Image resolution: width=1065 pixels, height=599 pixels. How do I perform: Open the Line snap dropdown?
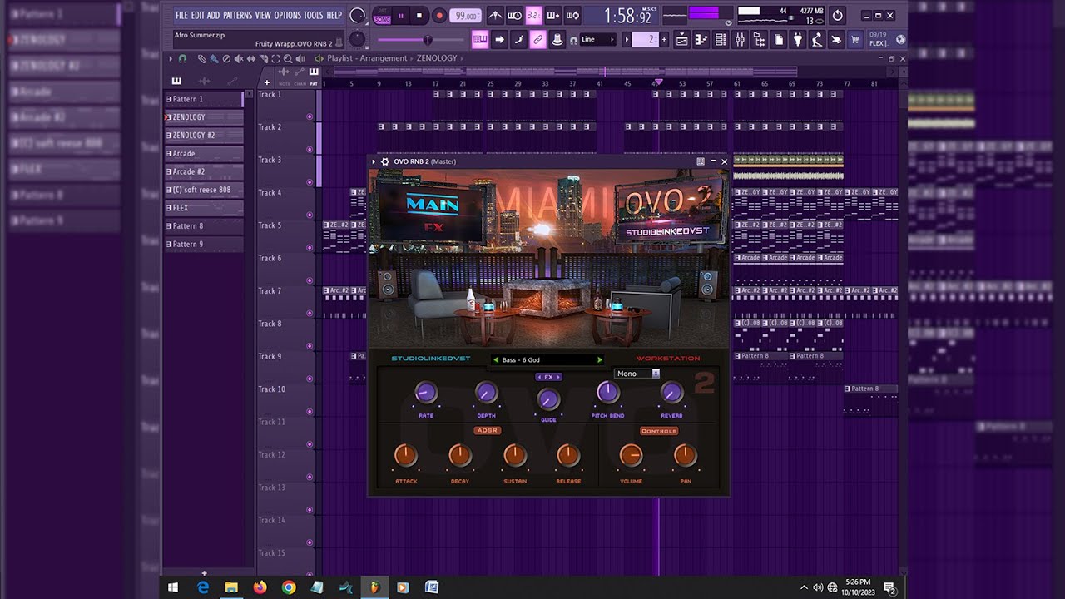tap(598, 40)
